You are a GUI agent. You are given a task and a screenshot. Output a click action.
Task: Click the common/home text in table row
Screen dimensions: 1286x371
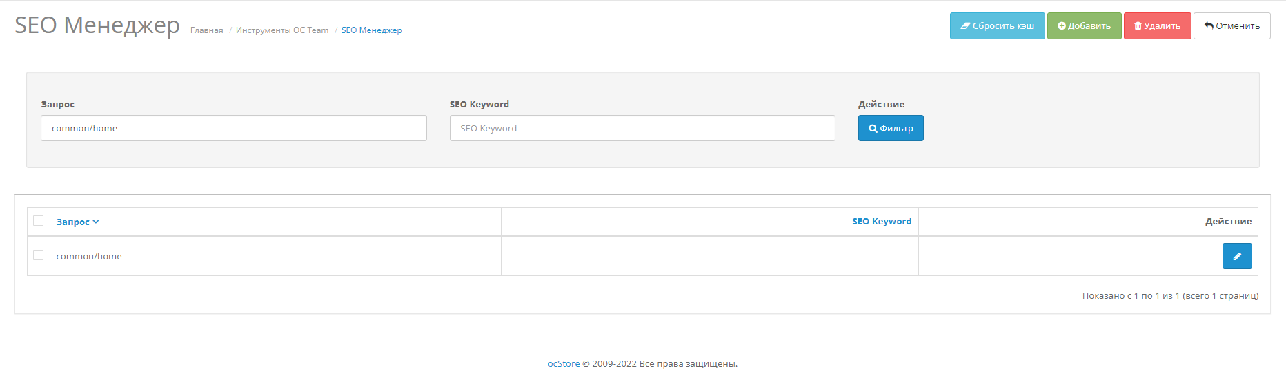pos(89,256)
